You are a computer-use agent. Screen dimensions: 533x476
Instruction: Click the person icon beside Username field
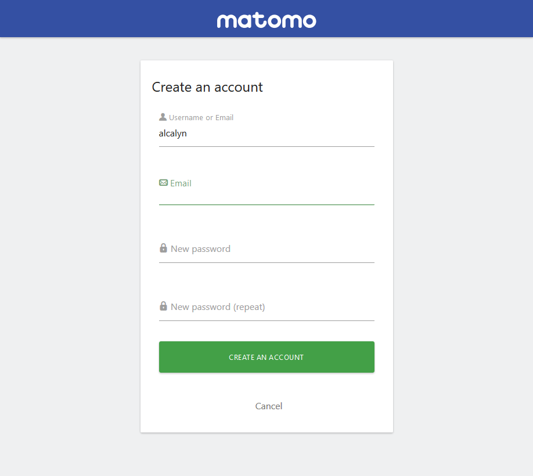point(163,117)
